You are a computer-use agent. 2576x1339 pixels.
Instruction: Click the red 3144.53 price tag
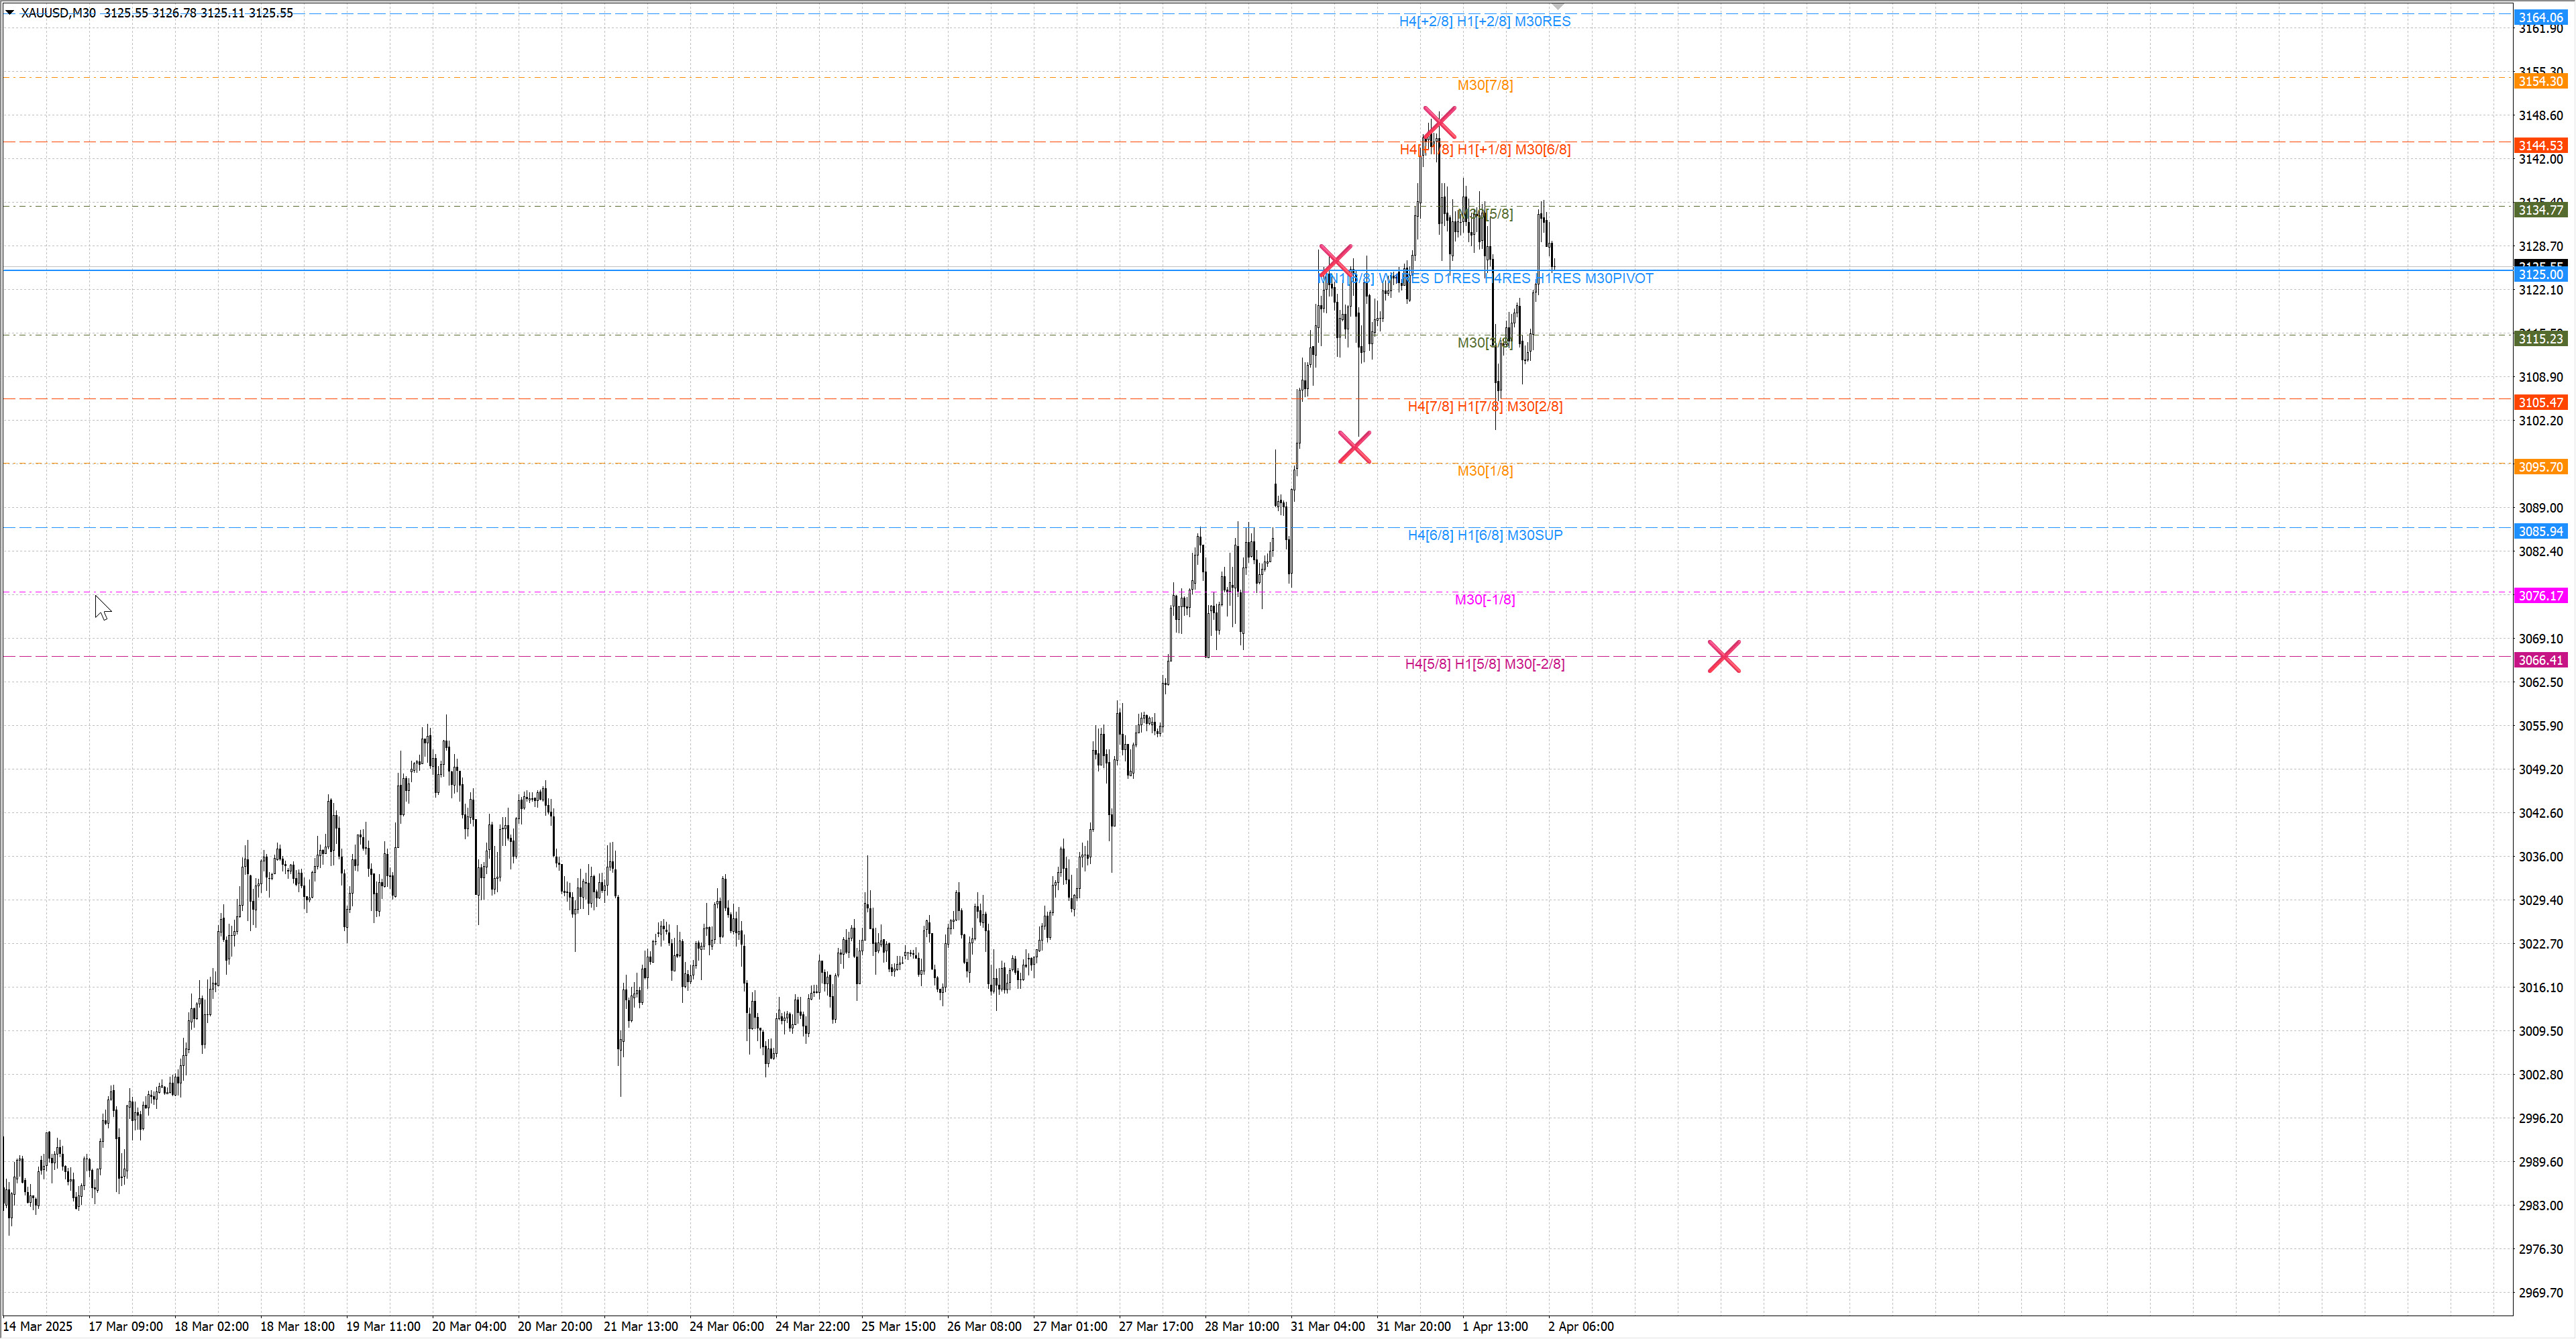(2540, 146)
